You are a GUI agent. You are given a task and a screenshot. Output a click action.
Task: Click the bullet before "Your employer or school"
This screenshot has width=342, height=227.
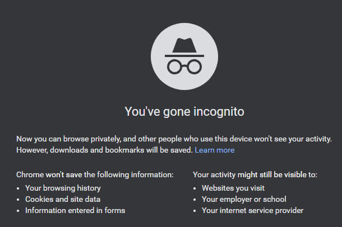[195, 200]
